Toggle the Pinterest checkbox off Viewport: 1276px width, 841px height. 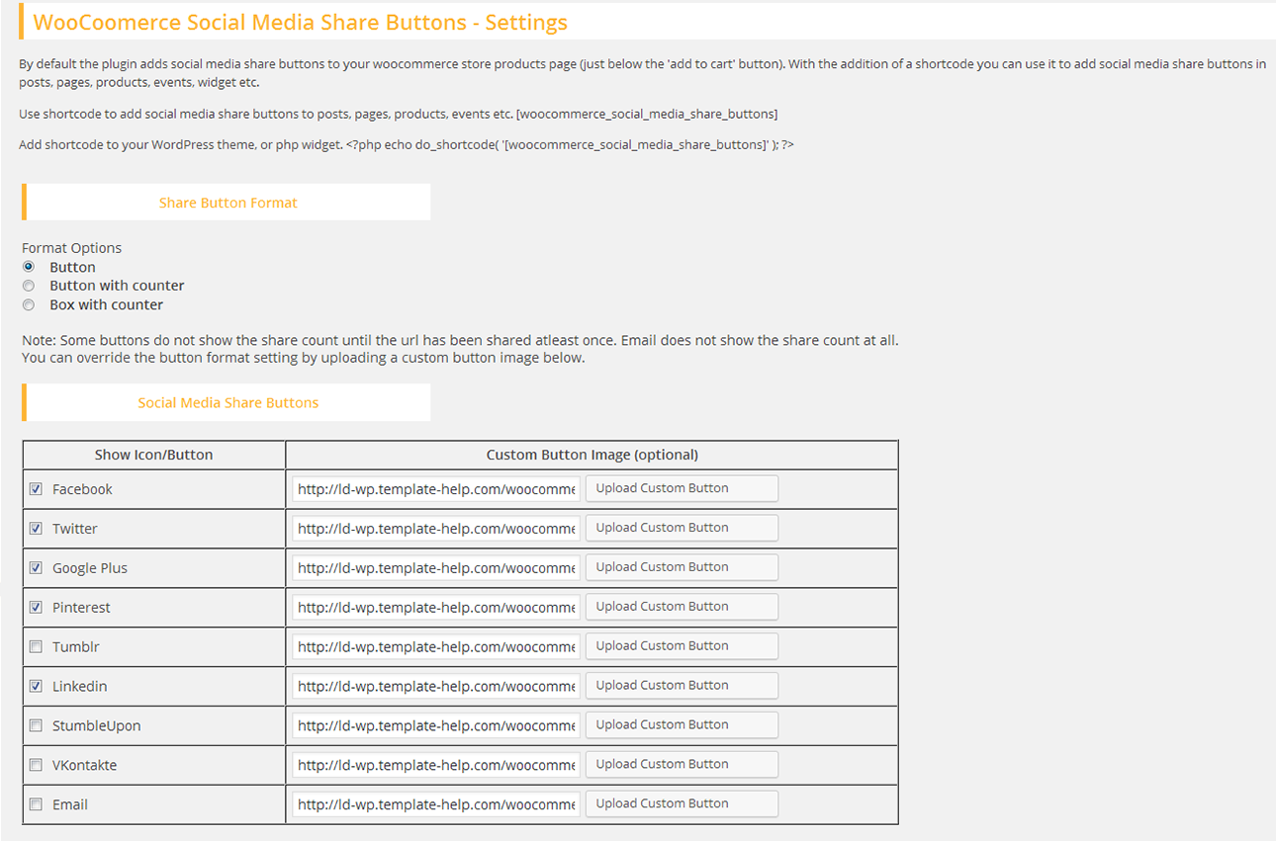[36, 608]
